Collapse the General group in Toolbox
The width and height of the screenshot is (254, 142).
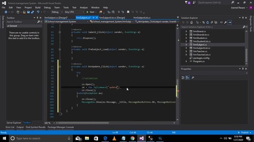pyautogui.click(x=8, y=26)
